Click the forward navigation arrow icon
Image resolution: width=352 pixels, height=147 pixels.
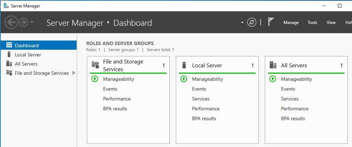coord(23,23)
